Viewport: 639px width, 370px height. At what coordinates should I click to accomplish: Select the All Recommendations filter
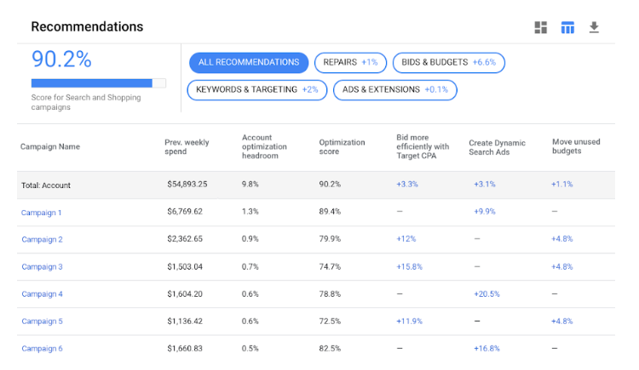(248, 62)
